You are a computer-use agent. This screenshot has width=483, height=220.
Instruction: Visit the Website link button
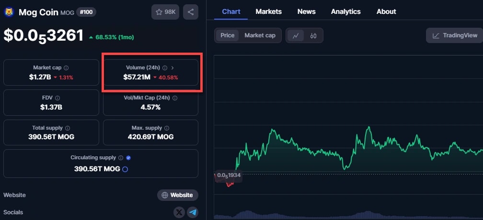178,195
